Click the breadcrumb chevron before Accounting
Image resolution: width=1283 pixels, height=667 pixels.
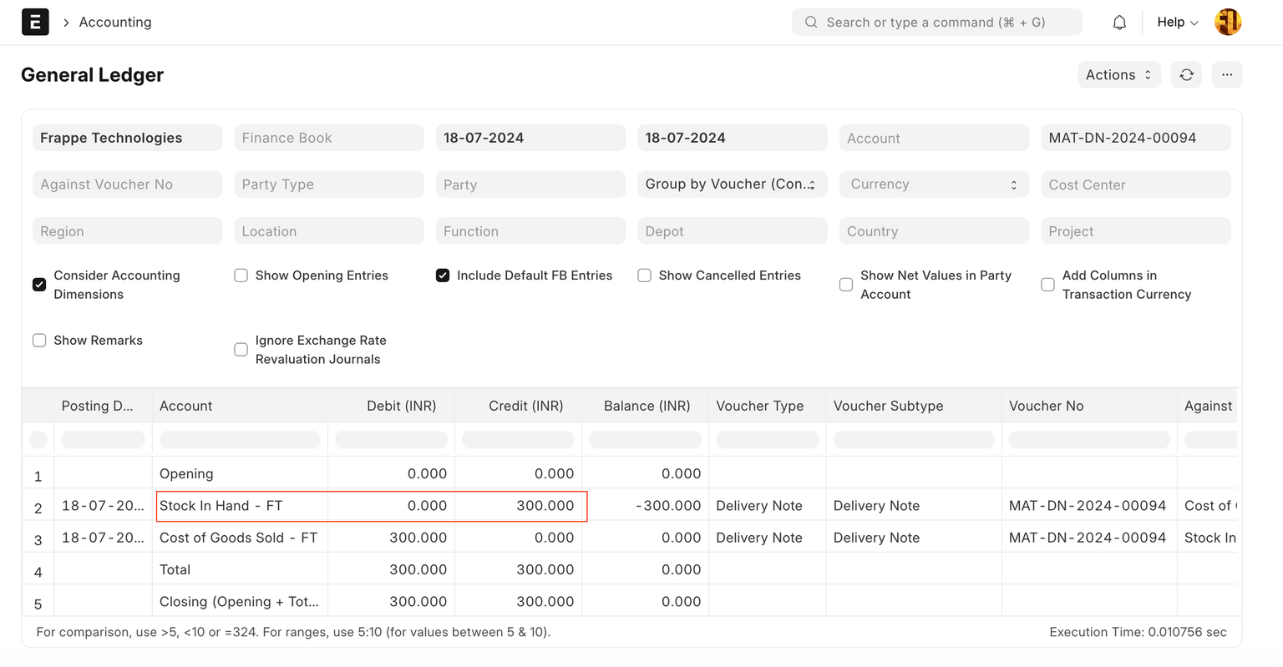tap(66, 23)
